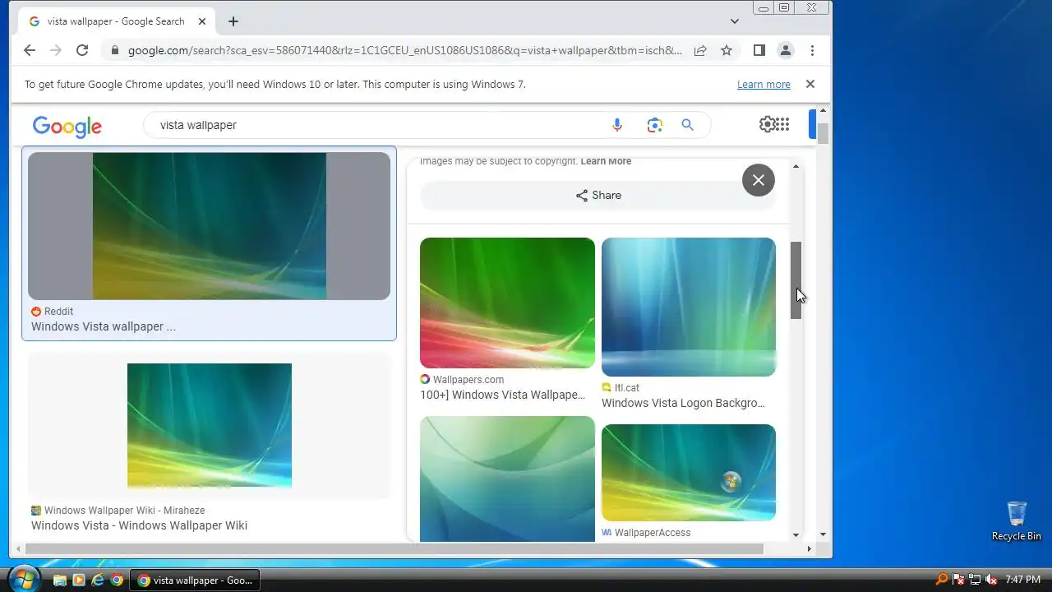Open the muted volume tray icon
The height and width of the screenshot is (592, 1052).
tap(991, 580)
